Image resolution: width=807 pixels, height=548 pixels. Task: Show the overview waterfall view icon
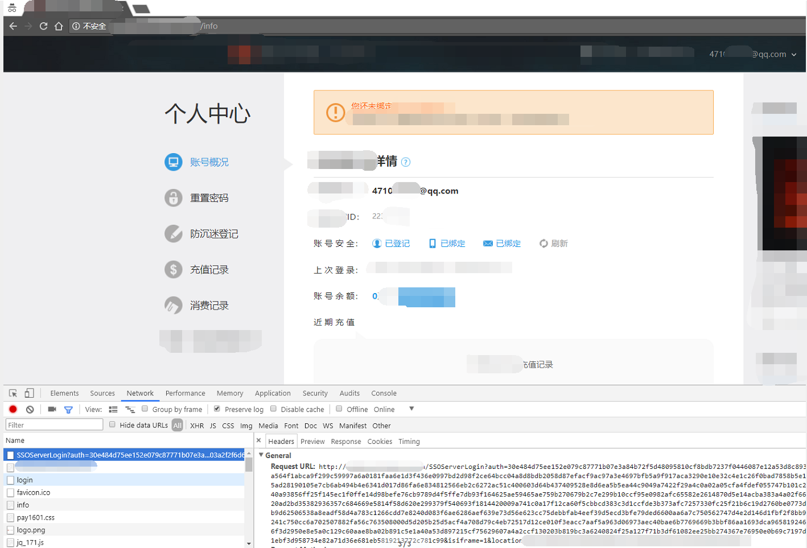(x=130, y=409)
